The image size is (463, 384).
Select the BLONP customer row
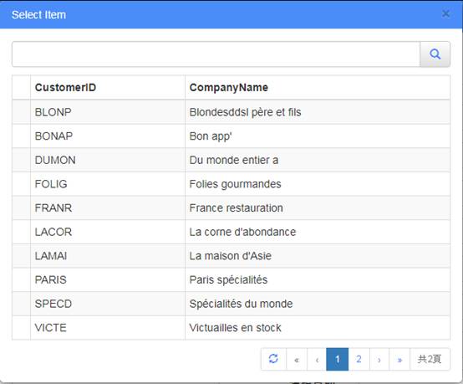[x=231, y=112]
